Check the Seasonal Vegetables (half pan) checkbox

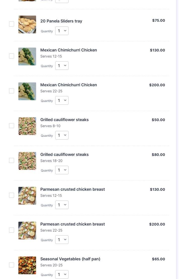click(x=12, y=265)
